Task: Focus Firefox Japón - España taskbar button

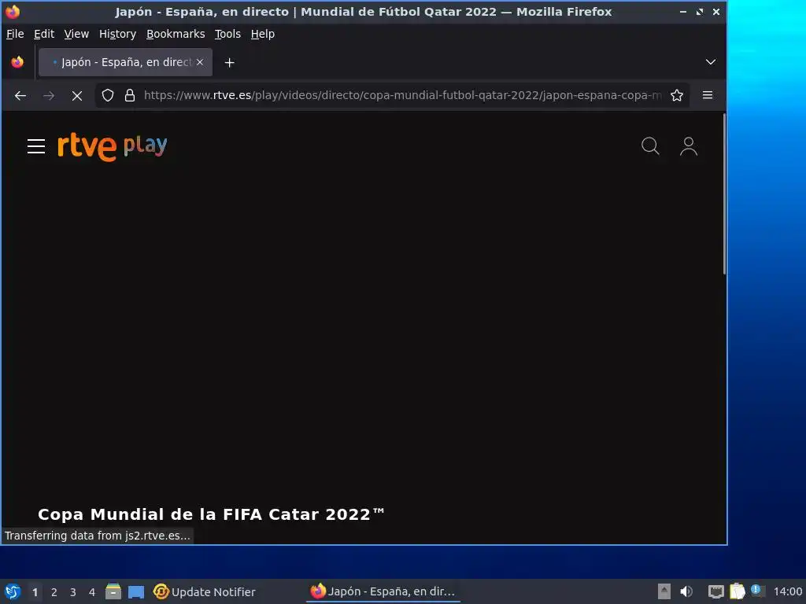Action: tap(383, 591)
